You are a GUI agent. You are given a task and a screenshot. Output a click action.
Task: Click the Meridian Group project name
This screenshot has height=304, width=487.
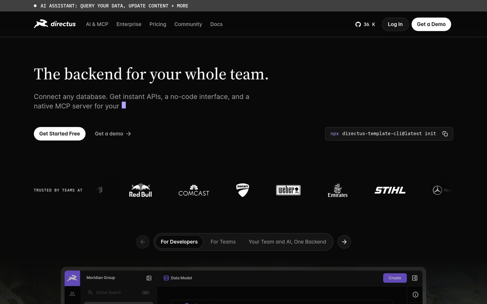point(101,278)
